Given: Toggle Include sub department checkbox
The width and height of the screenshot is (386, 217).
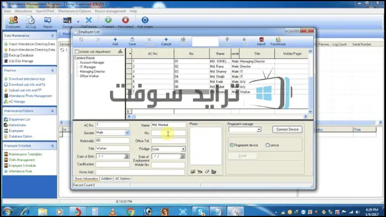Looking at the screenshot, I should pos(77,51).
